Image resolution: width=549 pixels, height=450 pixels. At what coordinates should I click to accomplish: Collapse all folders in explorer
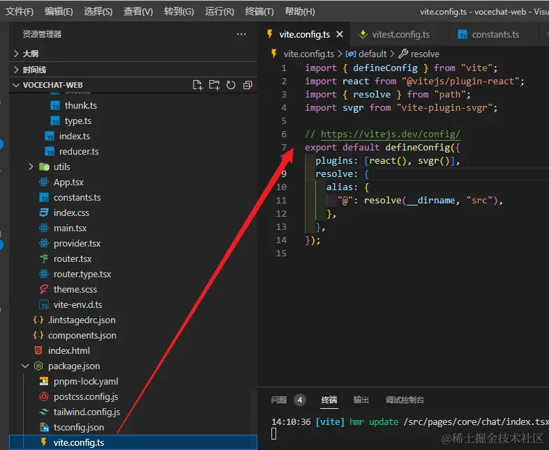click(x=248, y=85)
